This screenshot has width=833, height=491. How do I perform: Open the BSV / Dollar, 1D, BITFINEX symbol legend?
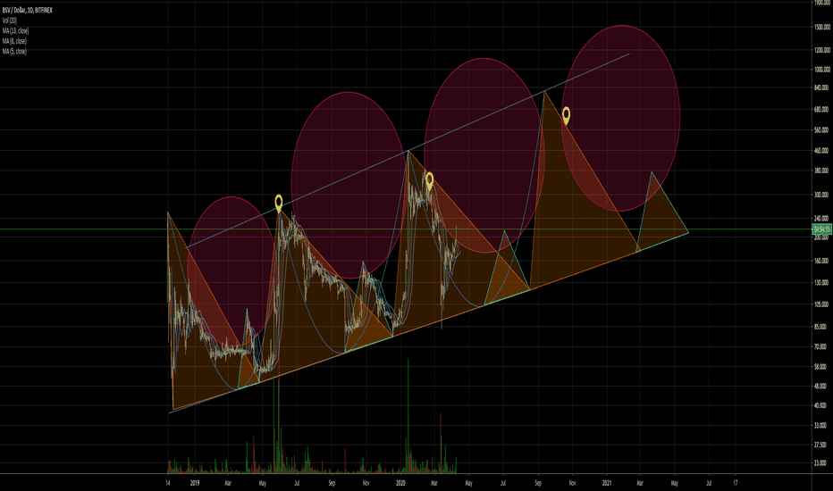(x=27, y=10)
